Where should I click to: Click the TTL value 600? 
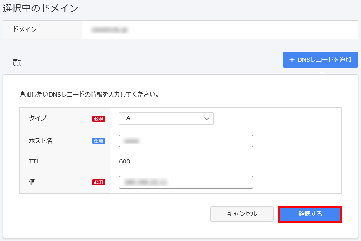[125, 161]
